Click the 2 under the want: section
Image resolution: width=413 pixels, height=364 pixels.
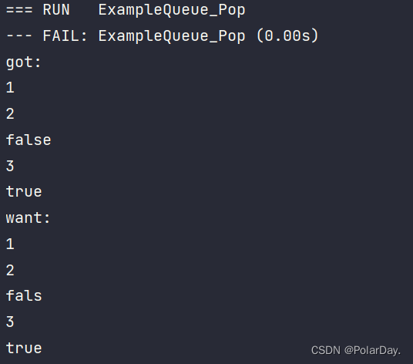10,271
